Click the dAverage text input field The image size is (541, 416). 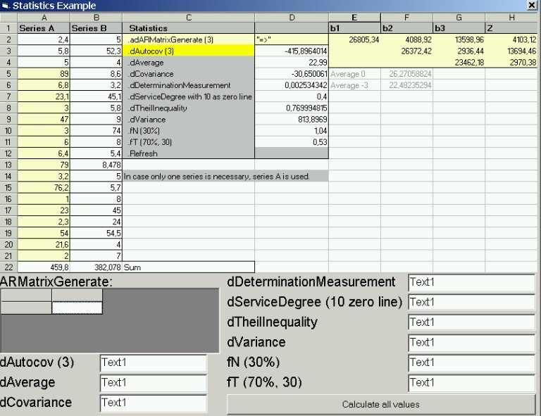pyautogui.click(x=153, y=383)
